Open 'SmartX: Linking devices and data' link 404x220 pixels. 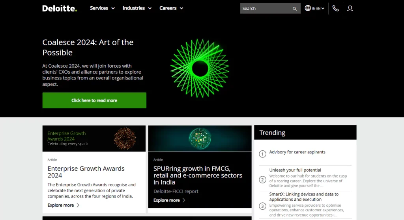pyautogui.click(x=304, y=197)
